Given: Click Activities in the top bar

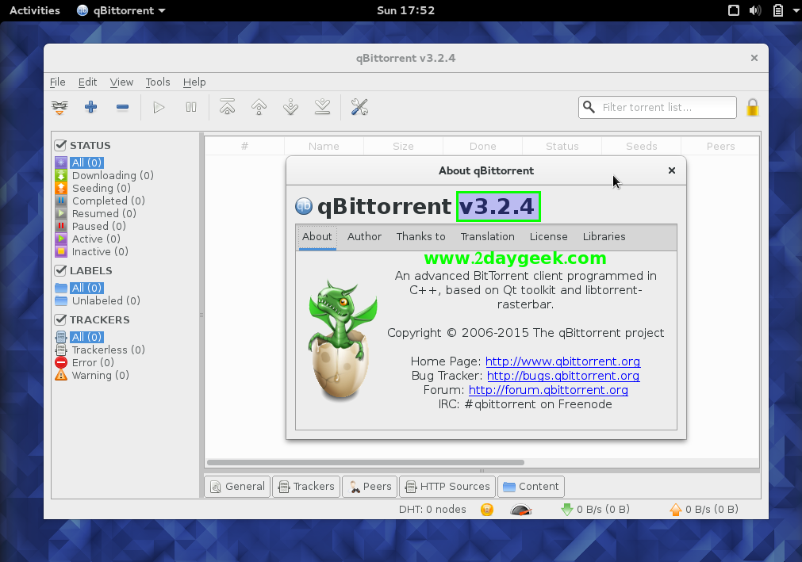Looking at the screenshot, I should 35,10.
